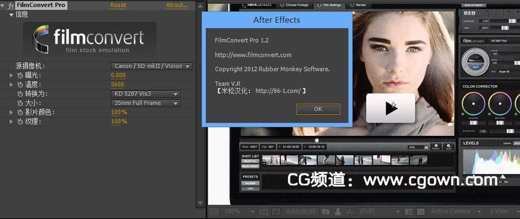Open the About... link of the effect
Image resolution: width=520 pixels, height=219 pixels.
pos(177,5)
